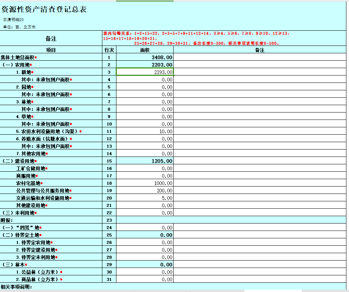Image resolution: width=349 pixels, height=292 pixels.
Task: Select area cell for 3.待界定未利用地
Action: coord(145,257)
